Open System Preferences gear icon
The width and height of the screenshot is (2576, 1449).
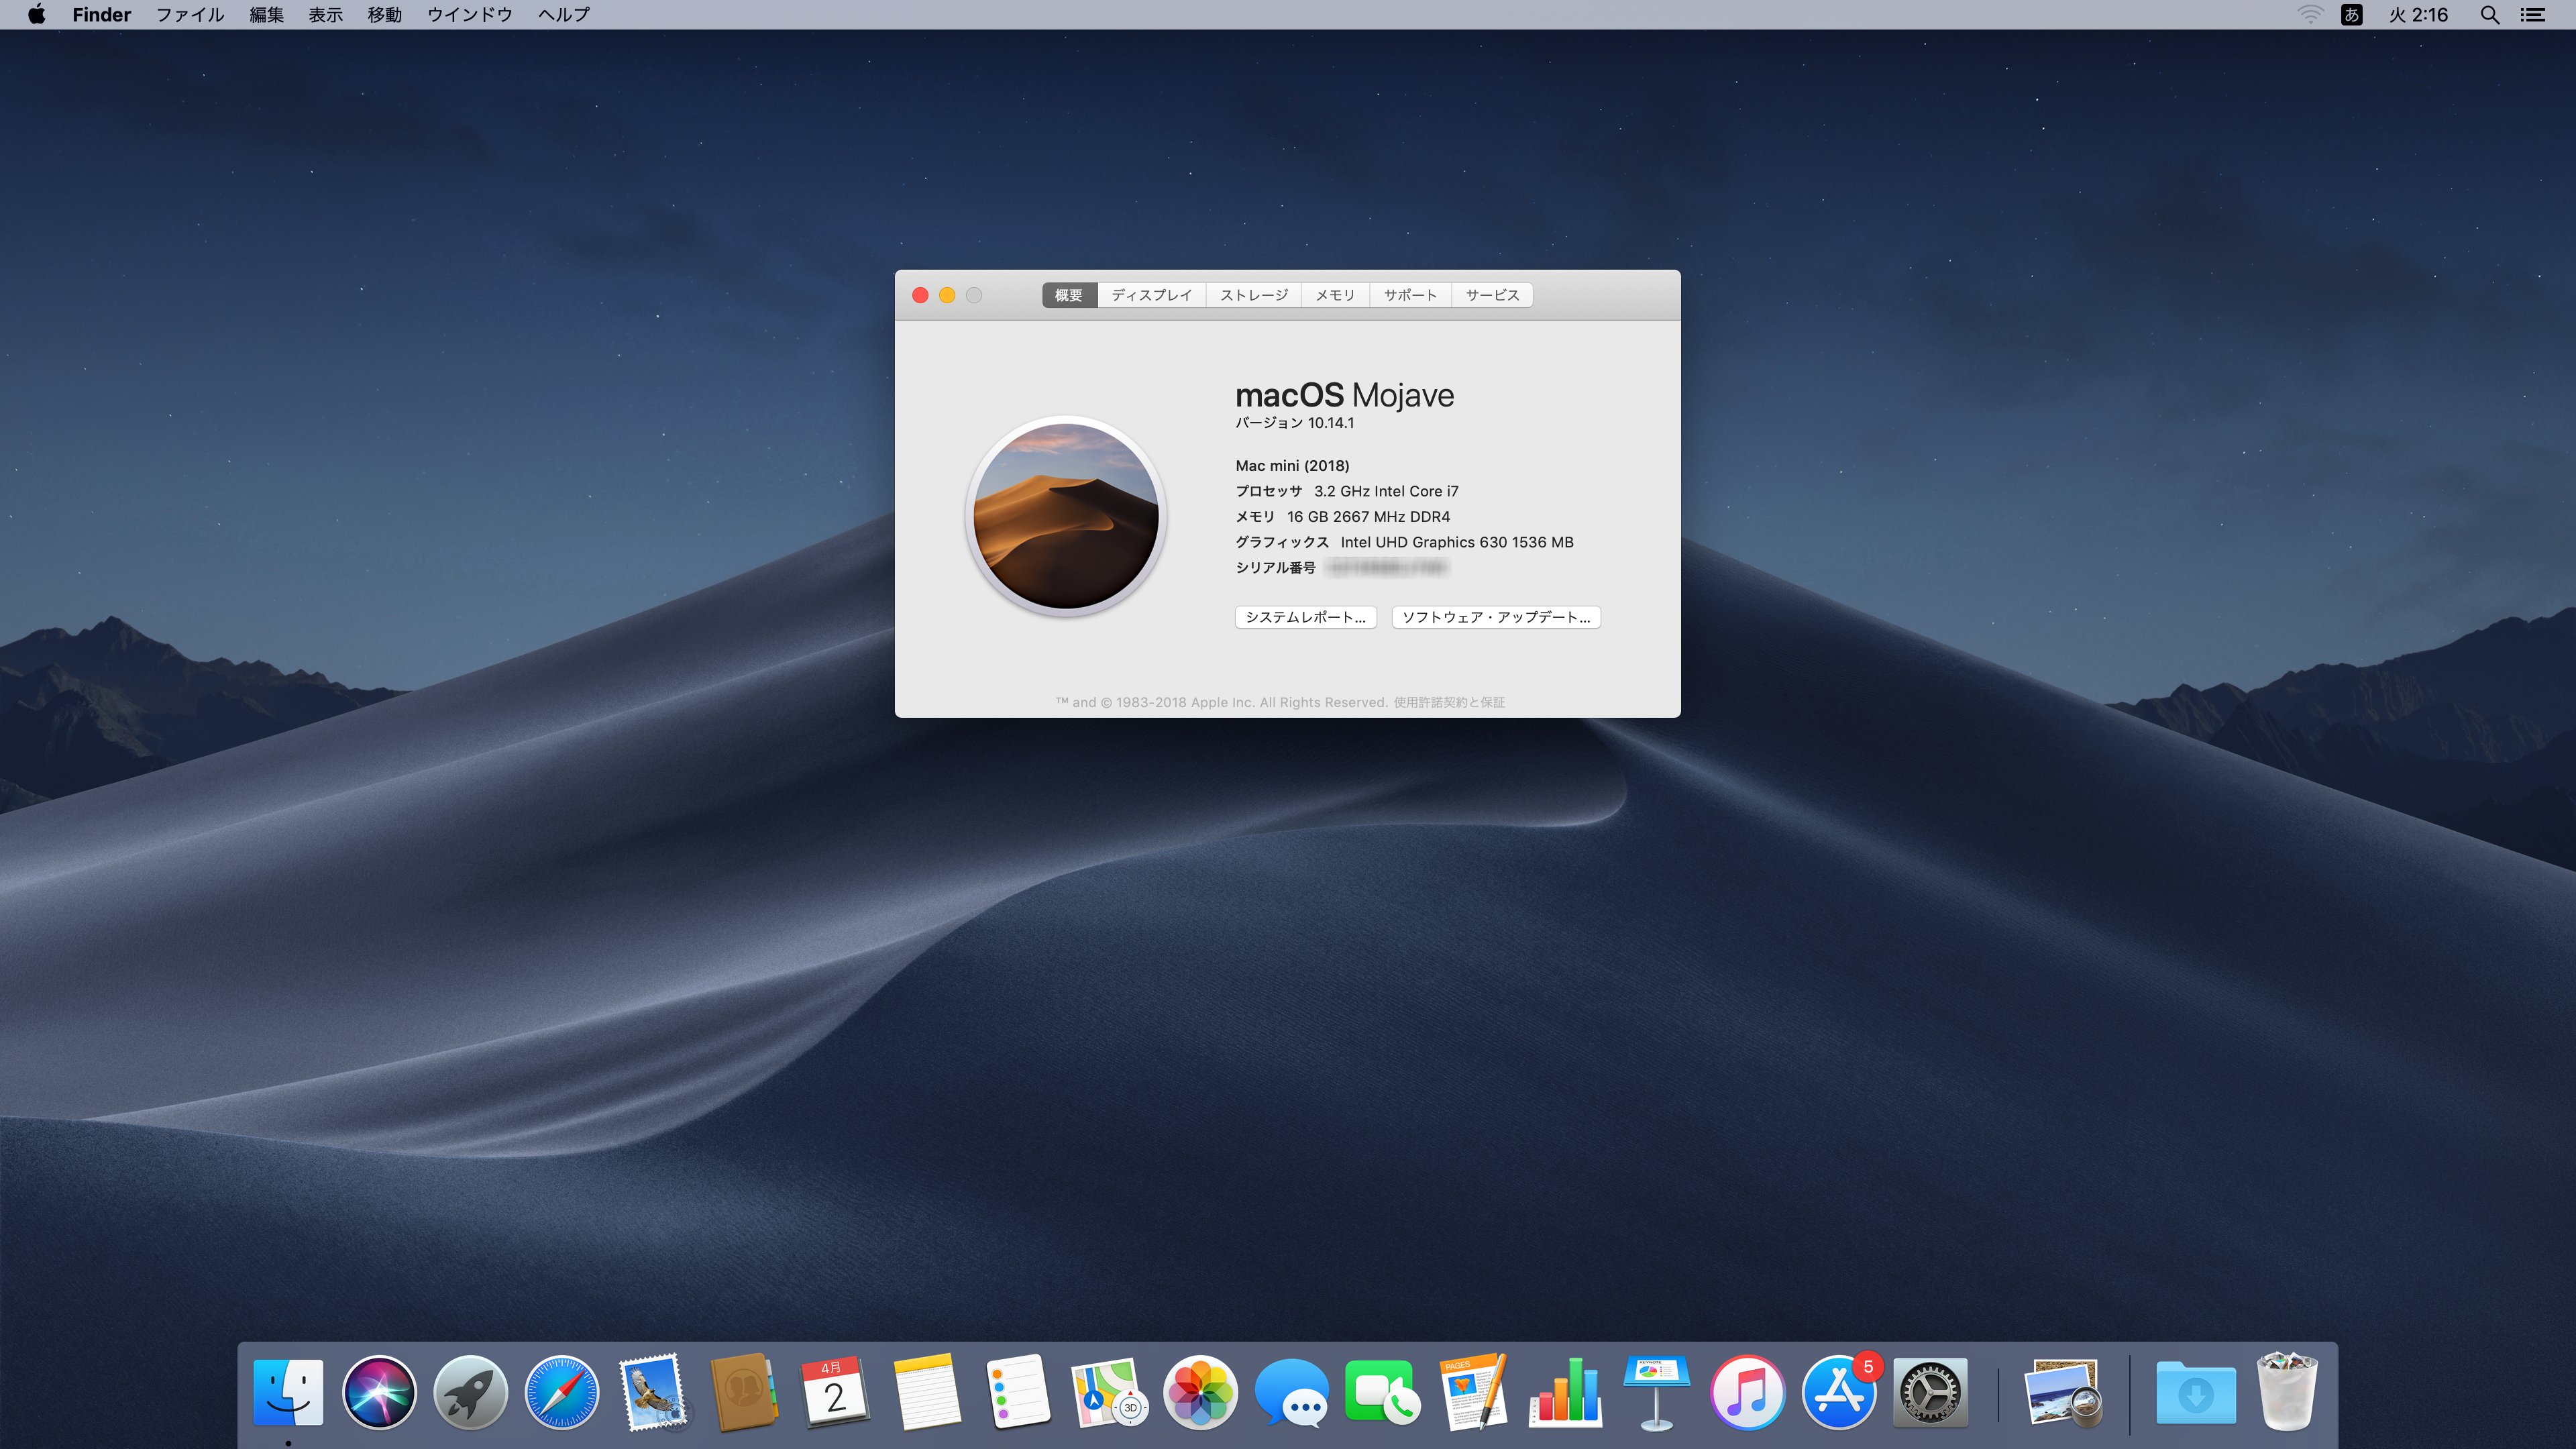point(1930,1392)
